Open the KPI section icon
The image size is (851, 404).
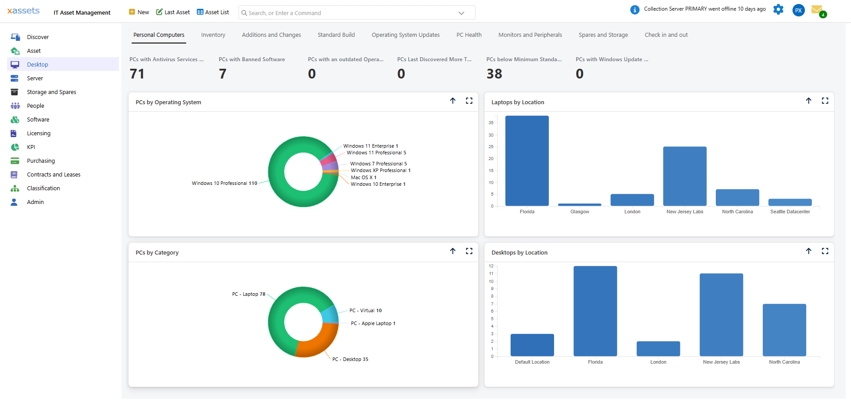pyautogui.click(x=15, y=147)
